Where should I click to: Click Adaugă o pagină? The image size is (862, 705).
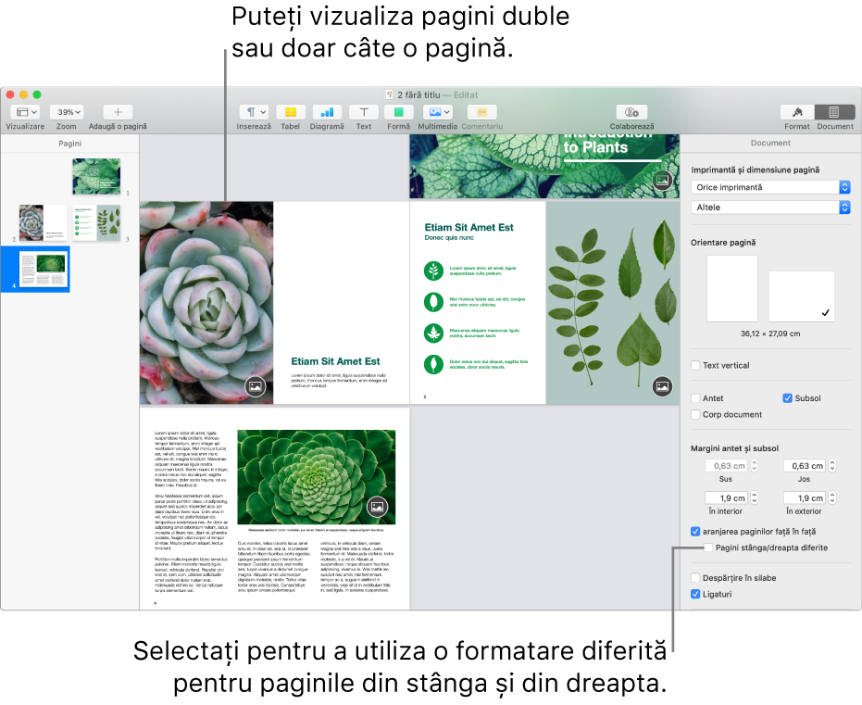pos(117,112)
